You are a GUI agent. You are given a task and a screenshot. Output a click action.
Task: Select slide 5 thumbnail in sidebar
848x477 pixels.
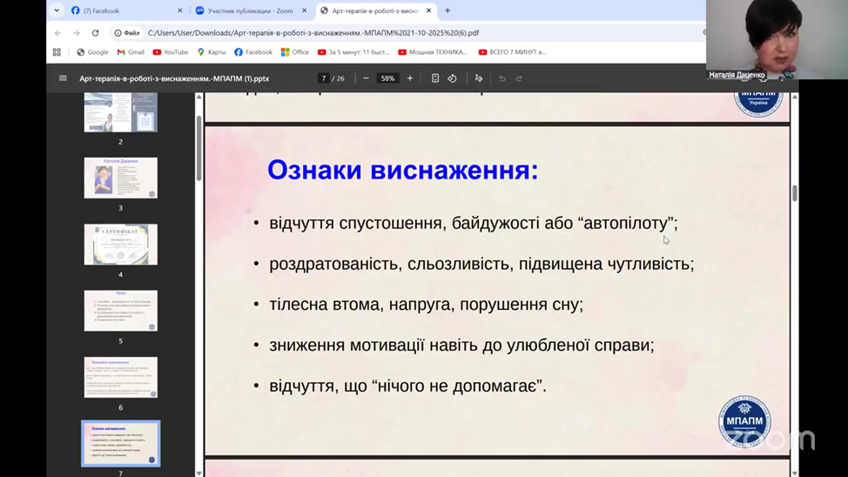(120, 311)
